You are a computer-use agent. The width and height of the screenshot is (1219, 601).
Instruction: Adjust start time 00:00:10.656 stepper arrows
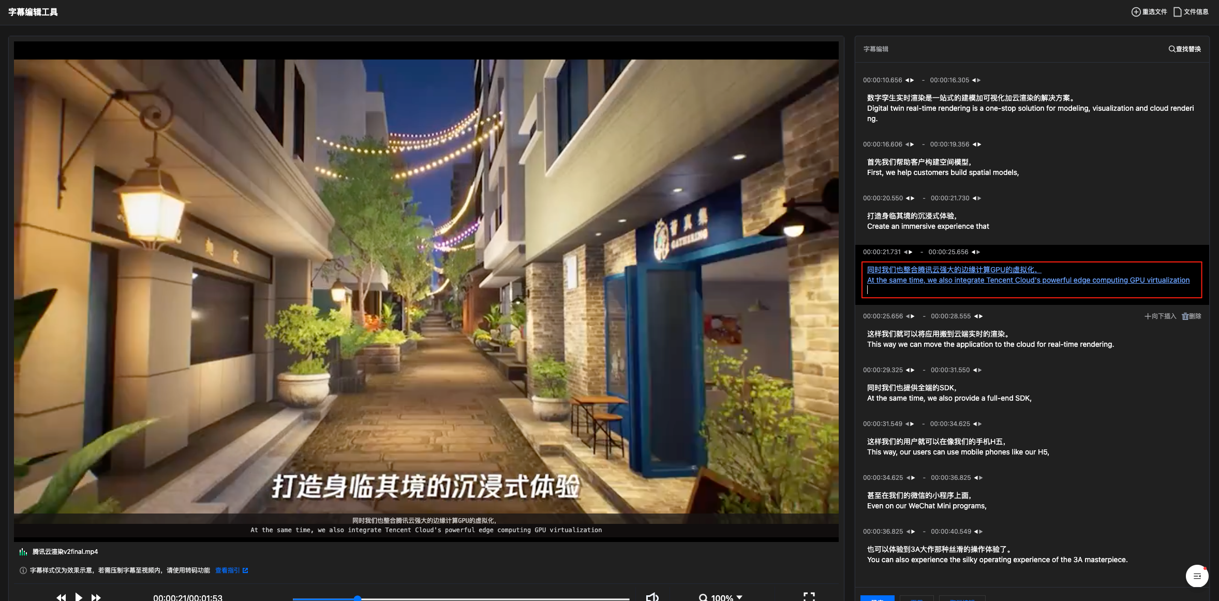pos(910,80)
